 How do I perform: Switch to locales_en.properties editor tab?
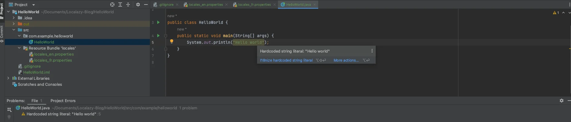point(206,5)
